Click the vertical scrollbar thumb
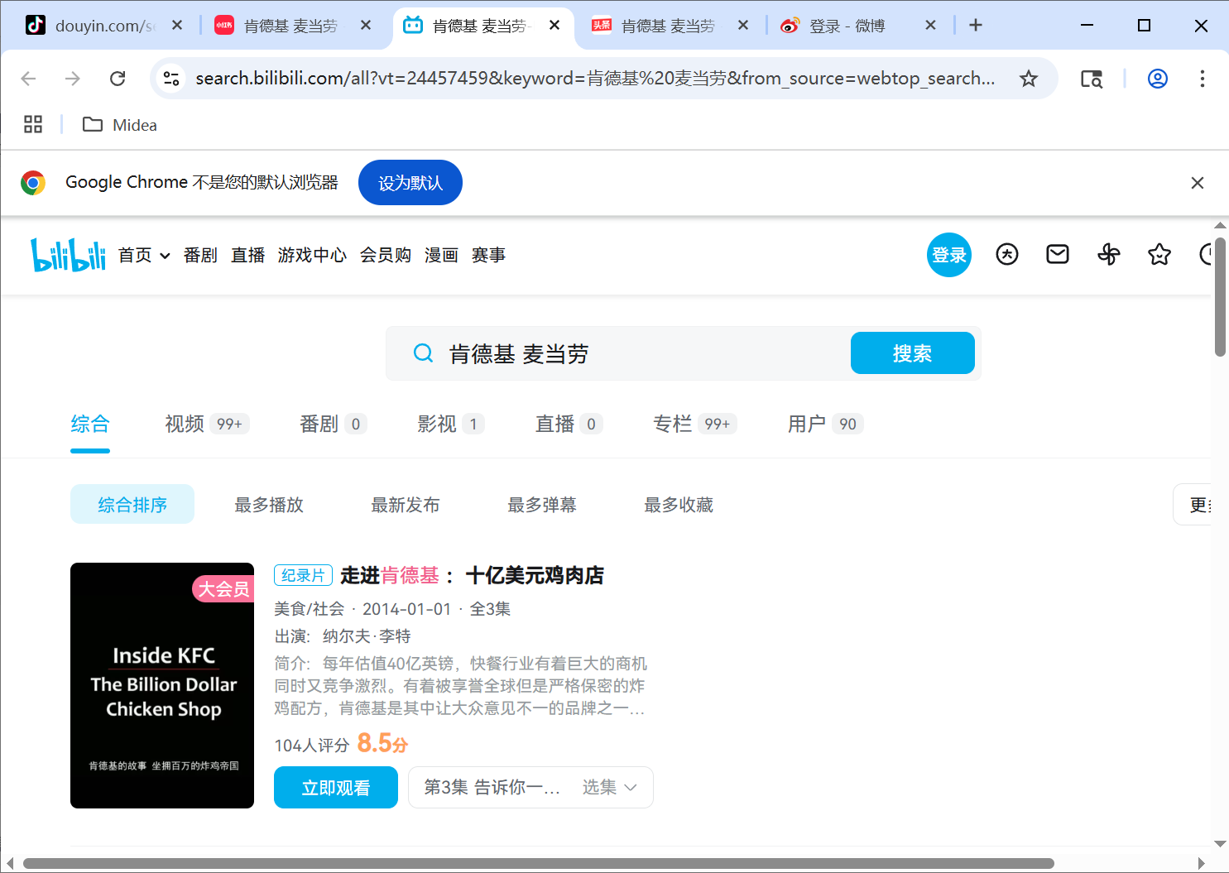The image size is (1229, 873). point(1220,296)
